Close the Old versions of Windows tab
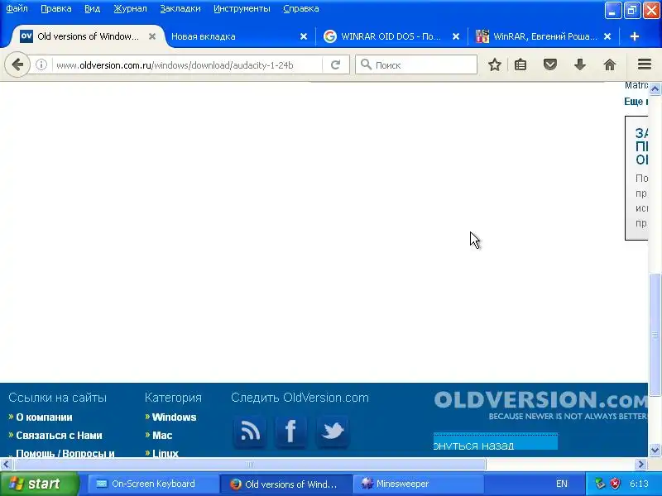662x496 pixels. (152, 36)
